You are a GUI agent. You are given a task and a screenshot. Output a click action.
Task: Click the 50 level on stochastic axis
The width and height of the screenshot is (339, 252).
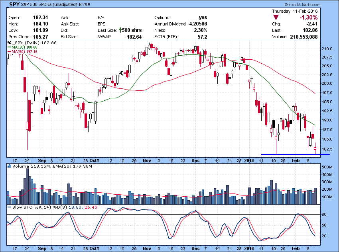pos(324,225)
